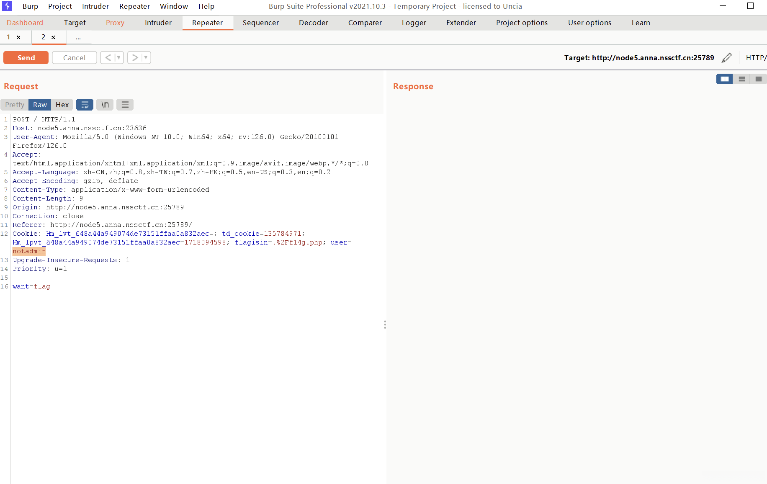The width and height of the screenshot is (767, 484).
Task: Expand the back history dropdown arrow
Action: point(119,58)
